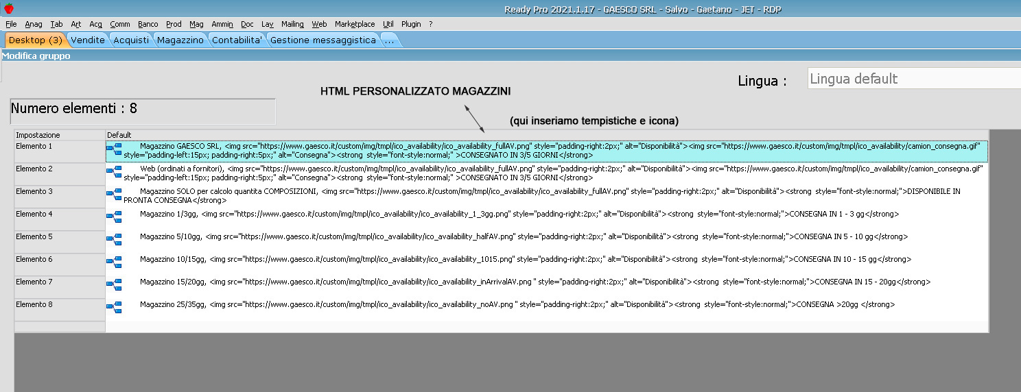The height and width of the screenshot is (392, 1021).
Task: Select the Elemento 3 row header
Action: tap(60, 197)
